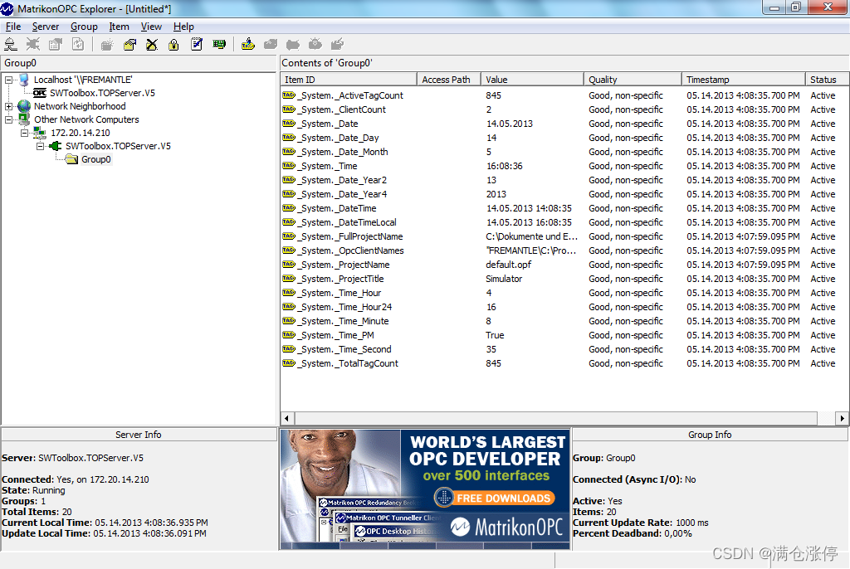Viewport: 850px width, 569px height.
Task: Click the connect to server toolbar icon
Action: [x=10, y=45]
